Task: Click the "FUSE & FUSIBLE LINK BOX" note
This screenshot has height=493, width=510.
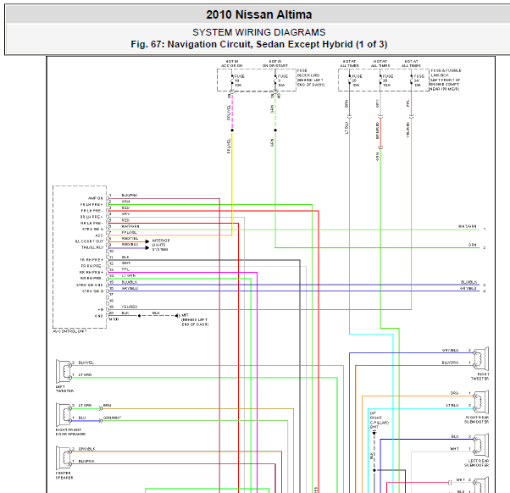Action: [446, 80]
